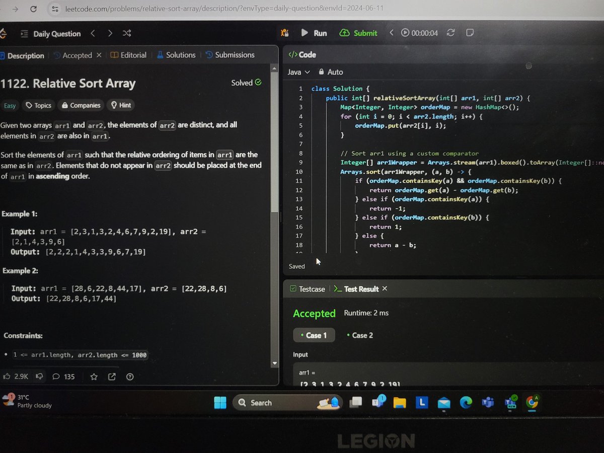604x453 pixels.
Task: Start the 00:00:04 timer
Action: 419,33
